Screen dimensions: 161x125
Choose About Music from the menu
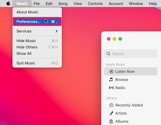[x=37, y=12]
